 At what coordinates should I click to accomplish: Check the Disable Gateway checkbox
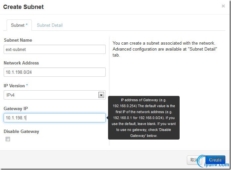[x=8, y=139]
